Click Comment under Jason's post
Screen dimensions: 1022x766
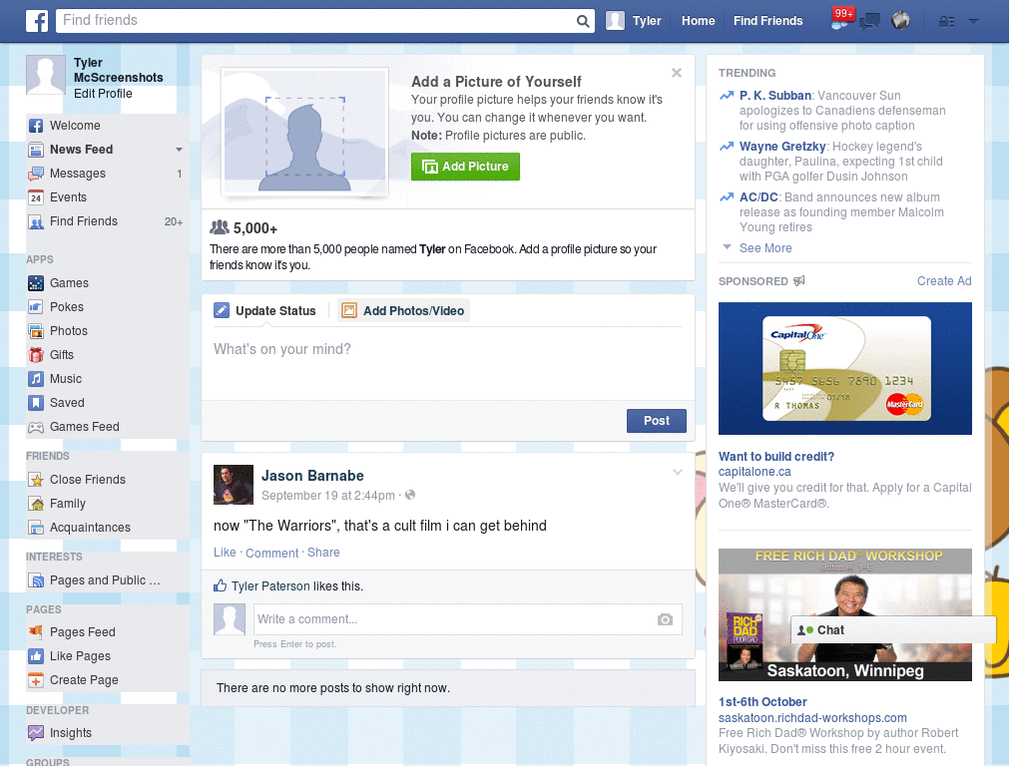coord(271,553)
